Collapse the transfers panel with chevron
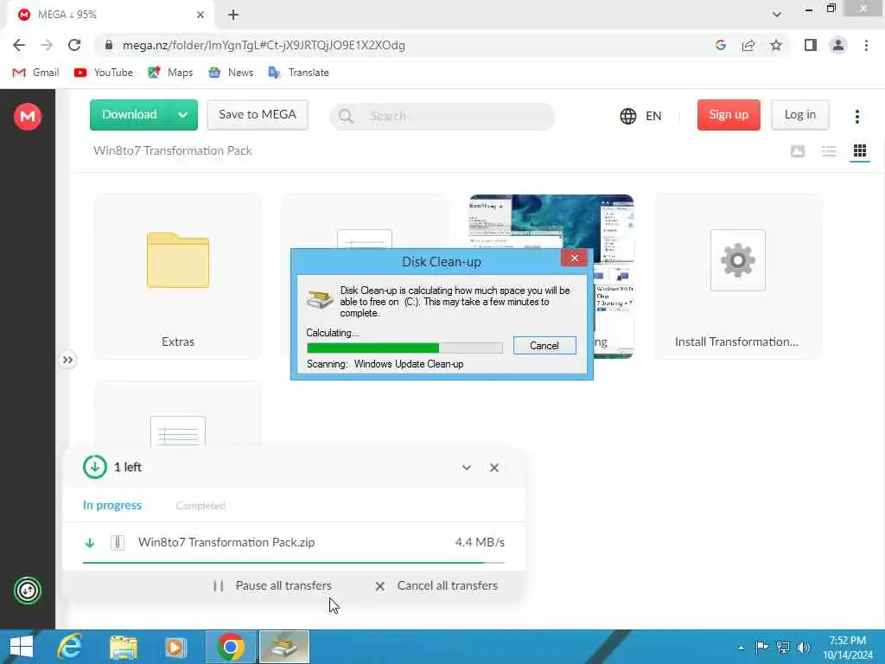This screenshot has width=885, height=664. (x=466, y=468)
